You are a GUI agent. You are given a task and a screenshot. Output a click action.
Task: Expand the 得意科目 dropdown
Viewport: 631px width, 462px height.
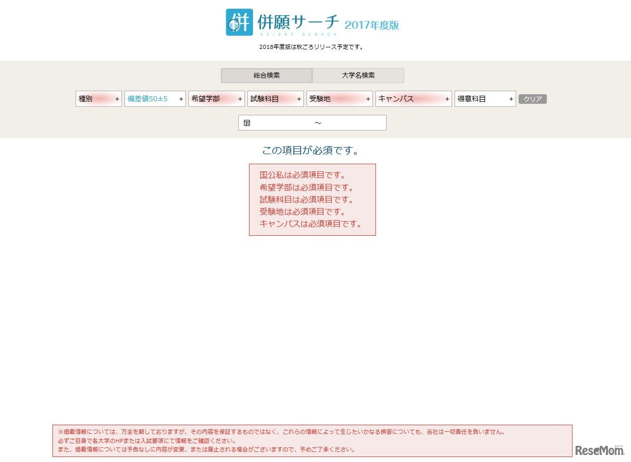pyautogui.click(x=485, y=99)
